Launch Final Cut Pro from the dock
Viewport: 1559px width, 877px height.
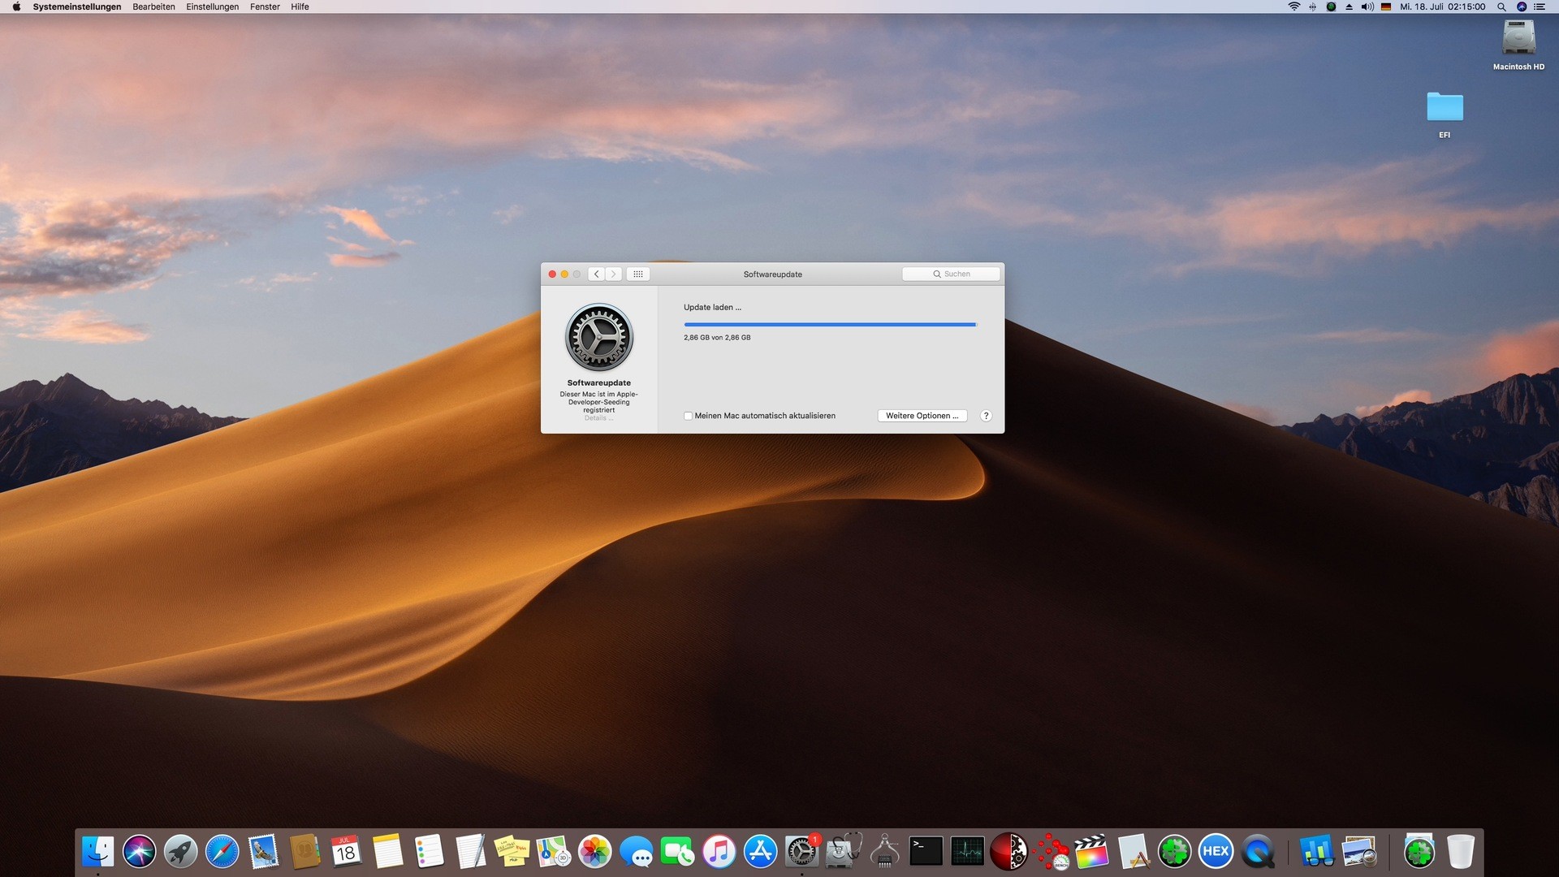[1091, 852]
